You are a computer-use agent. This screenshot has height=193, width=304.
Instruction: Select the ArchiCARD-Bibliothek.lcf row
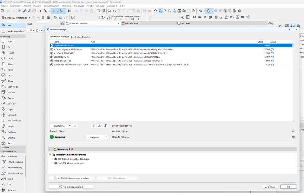(171, 53)
